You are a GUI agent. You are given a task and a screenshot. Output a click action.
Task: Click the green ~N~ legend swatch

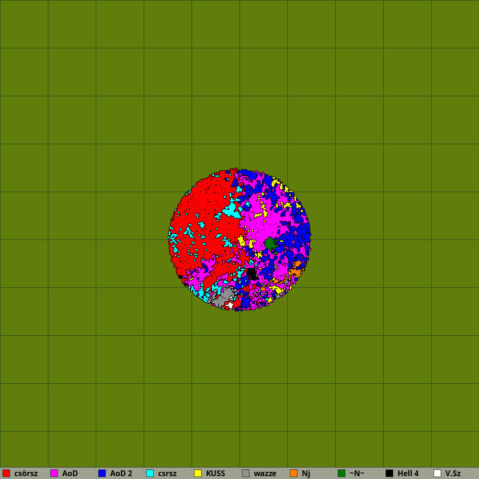tap(342, 473)
